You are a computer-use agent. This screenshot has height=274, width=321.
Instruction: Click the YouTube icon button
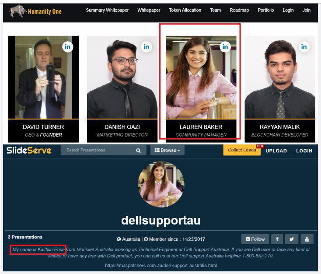point(307,239)
